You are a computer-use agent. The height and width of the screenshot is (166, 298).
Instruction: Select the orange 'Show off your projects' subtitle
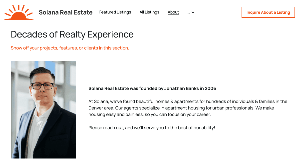tap(70, 48)
